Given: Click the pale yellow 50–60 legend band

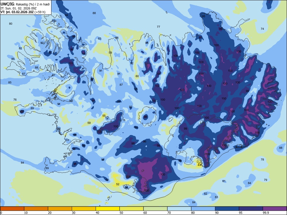Looking at the screenshot, I should coord(131,209).
